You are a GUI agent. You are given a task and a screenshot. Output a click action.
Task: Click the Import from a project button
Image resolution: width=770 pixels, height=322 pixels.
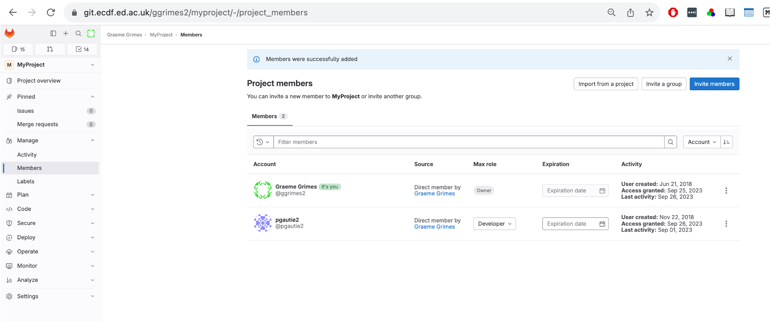point(606,84)
